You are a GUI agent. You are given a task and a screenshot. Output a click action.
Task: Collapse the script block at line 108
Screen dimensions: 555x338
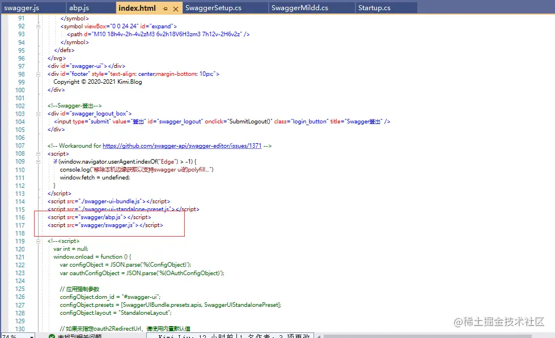click(x=38, y=154)
